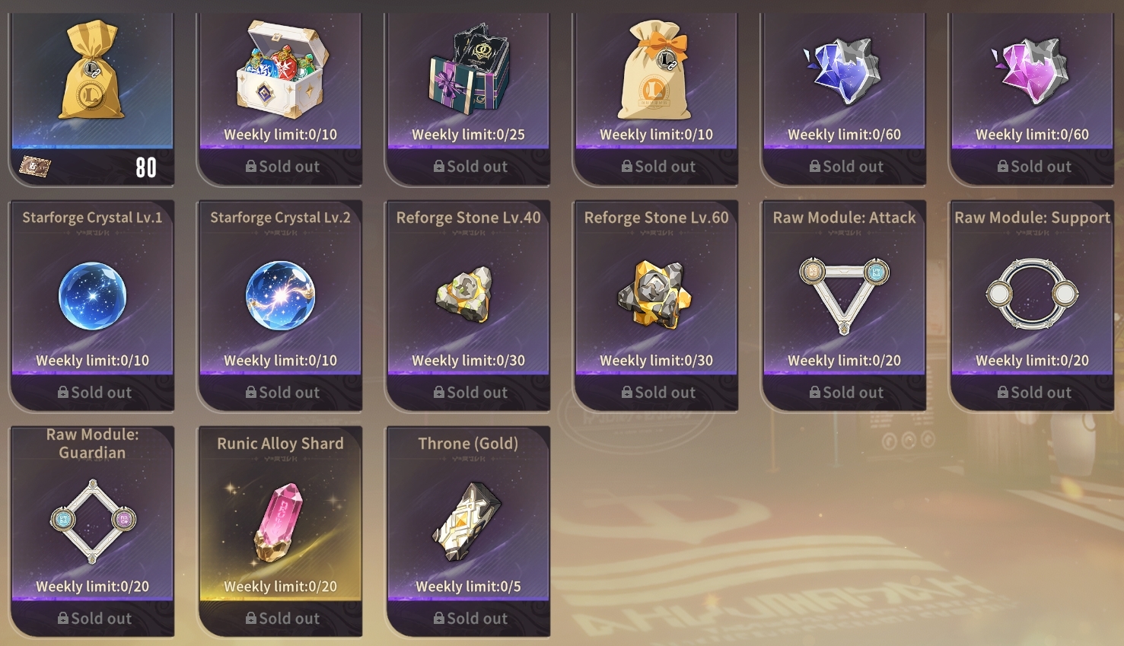1124x646 pixels.
Task: Click the open treasure chest item
Action: [281, 68]
